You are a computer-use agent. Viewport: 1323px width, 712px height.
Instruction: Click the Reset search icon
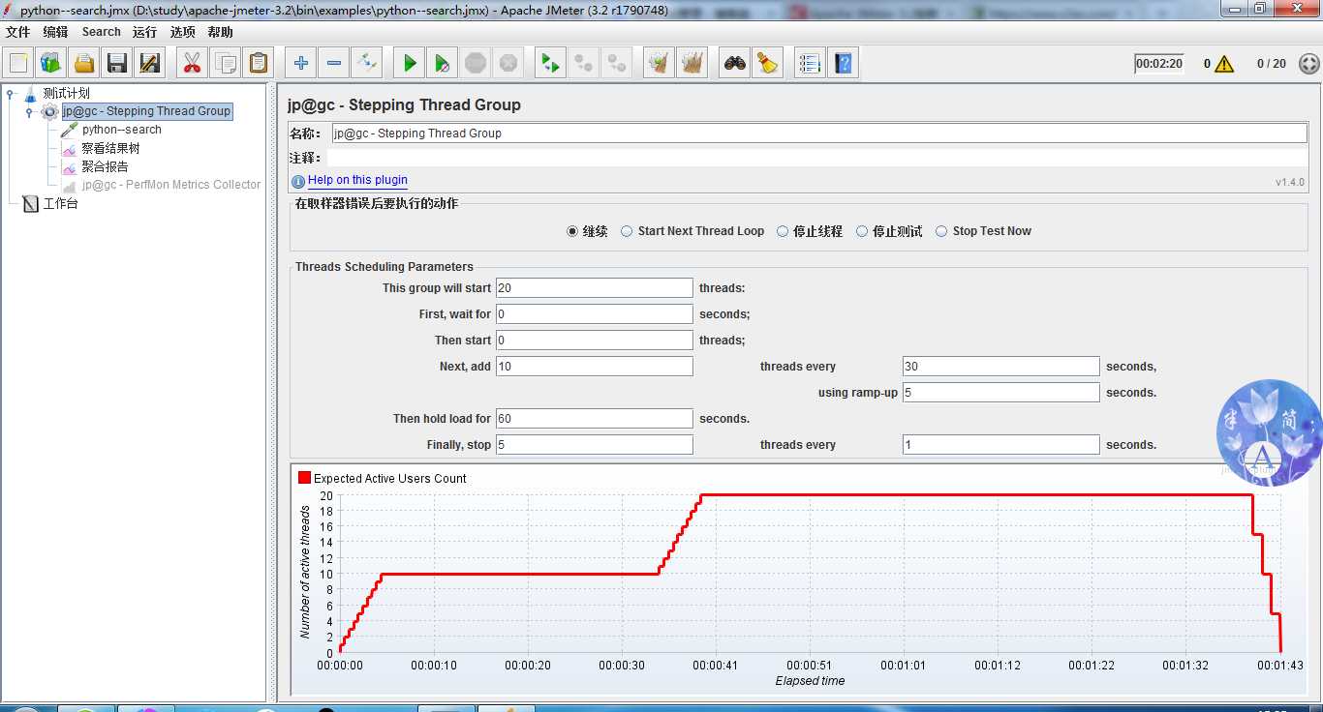(x=768, y=64)
